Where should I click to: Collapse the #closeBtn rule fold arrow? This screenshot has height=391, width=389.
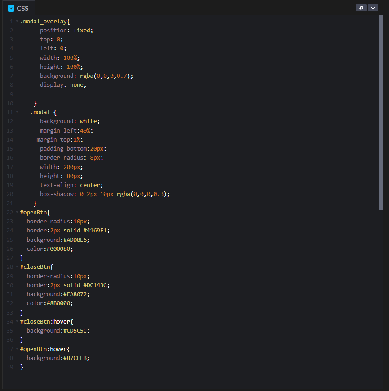pos(17,267)
